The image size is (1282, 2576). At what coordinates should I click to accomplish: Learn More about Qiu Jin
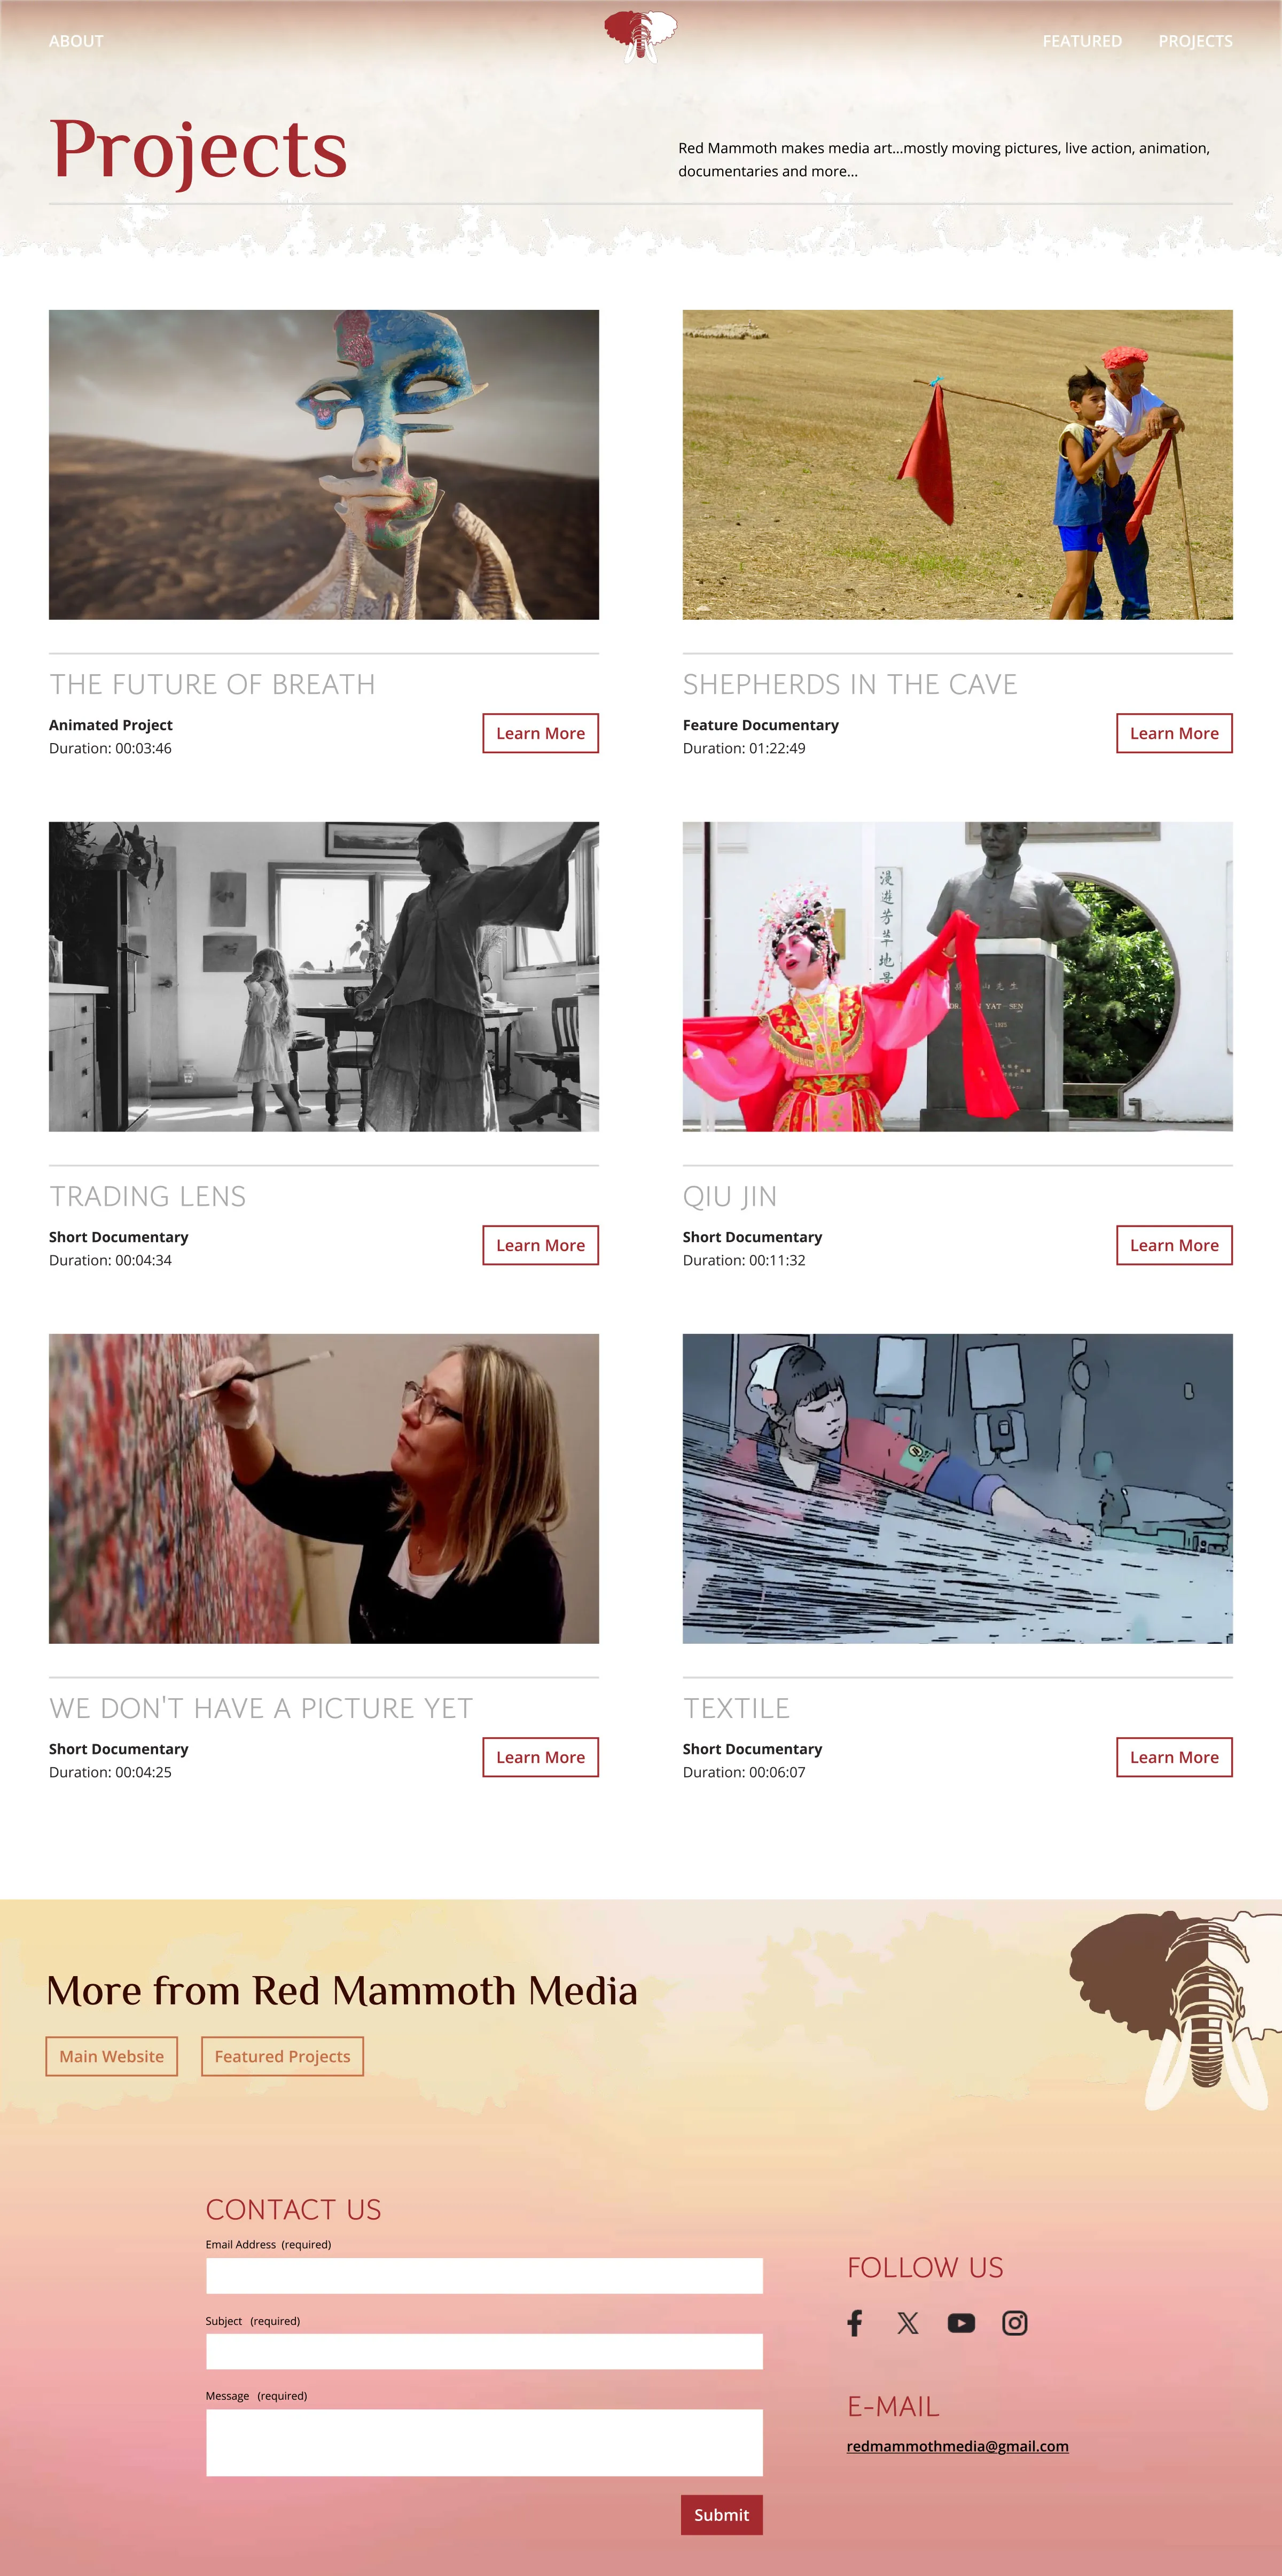pyautogui.click(x=1174, y=1245)
